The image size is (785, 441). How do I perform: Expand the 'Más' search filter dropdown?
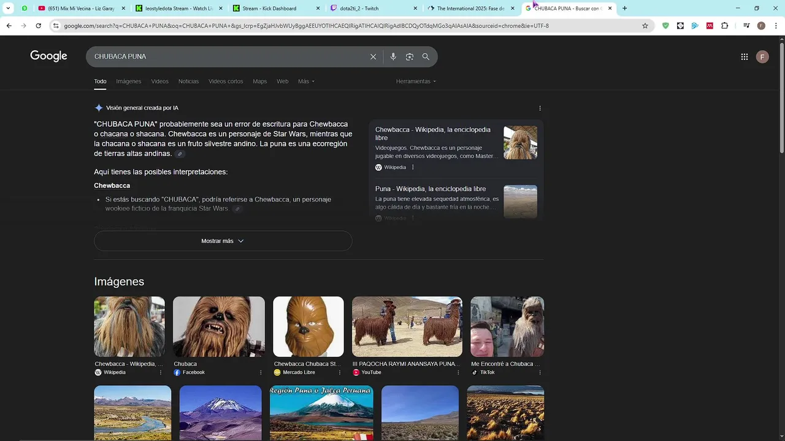(306, 81)
